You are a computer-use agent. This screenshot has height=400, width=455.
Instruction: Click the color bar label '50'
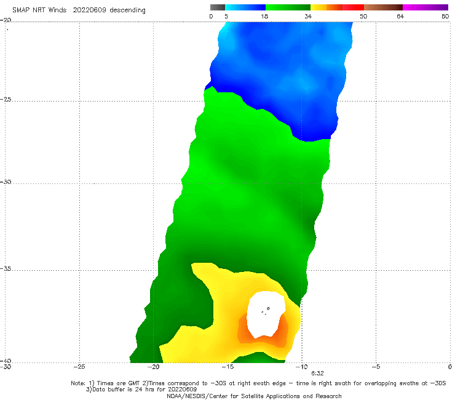tap(363, 16)
